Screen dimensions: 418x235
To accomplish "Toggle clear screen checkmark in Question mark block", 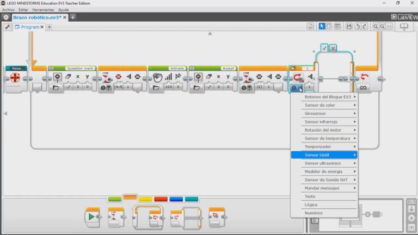I will pos(69,87).
